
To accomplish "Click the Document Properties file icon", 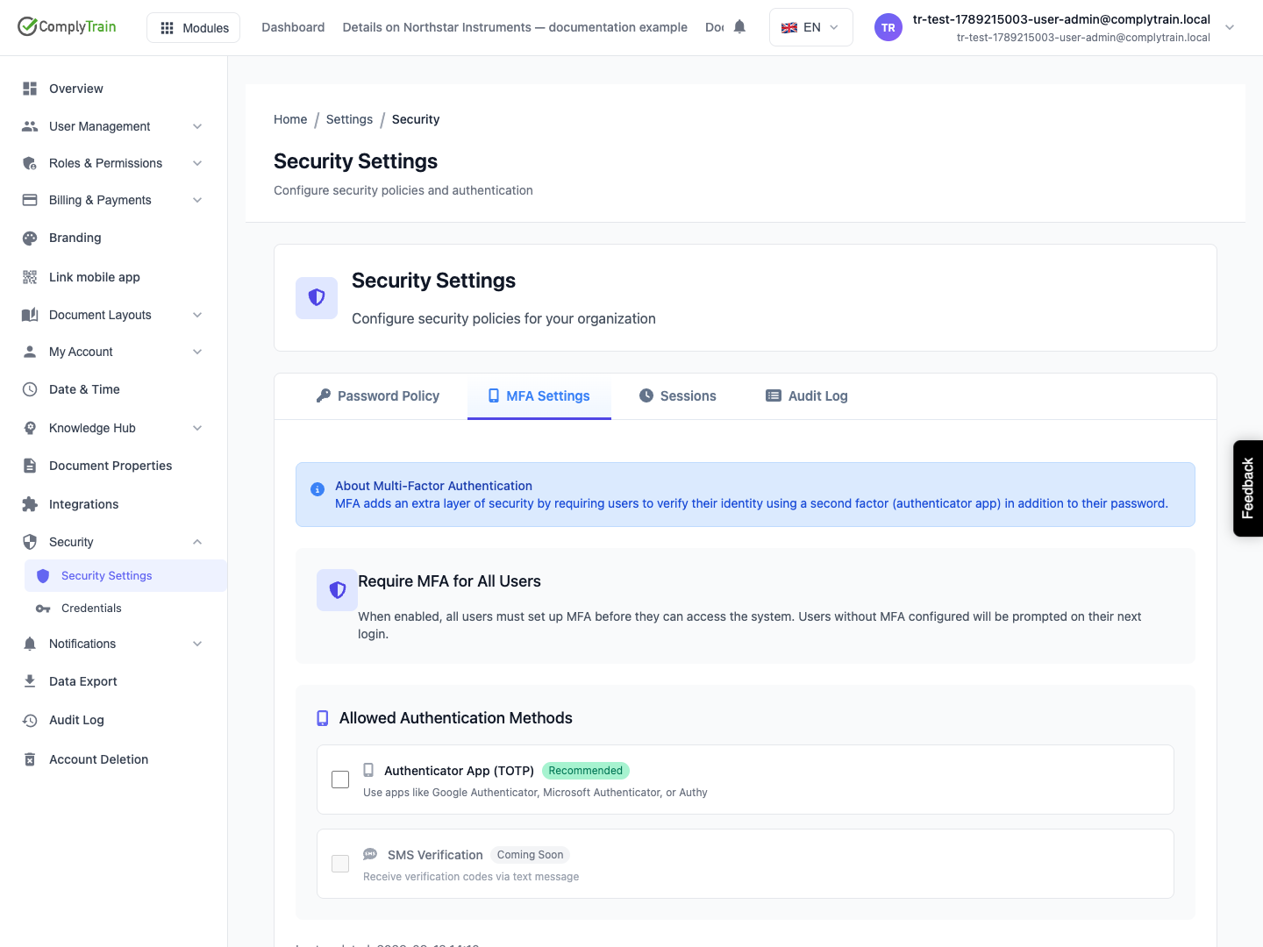I will [x=30, y=466].
